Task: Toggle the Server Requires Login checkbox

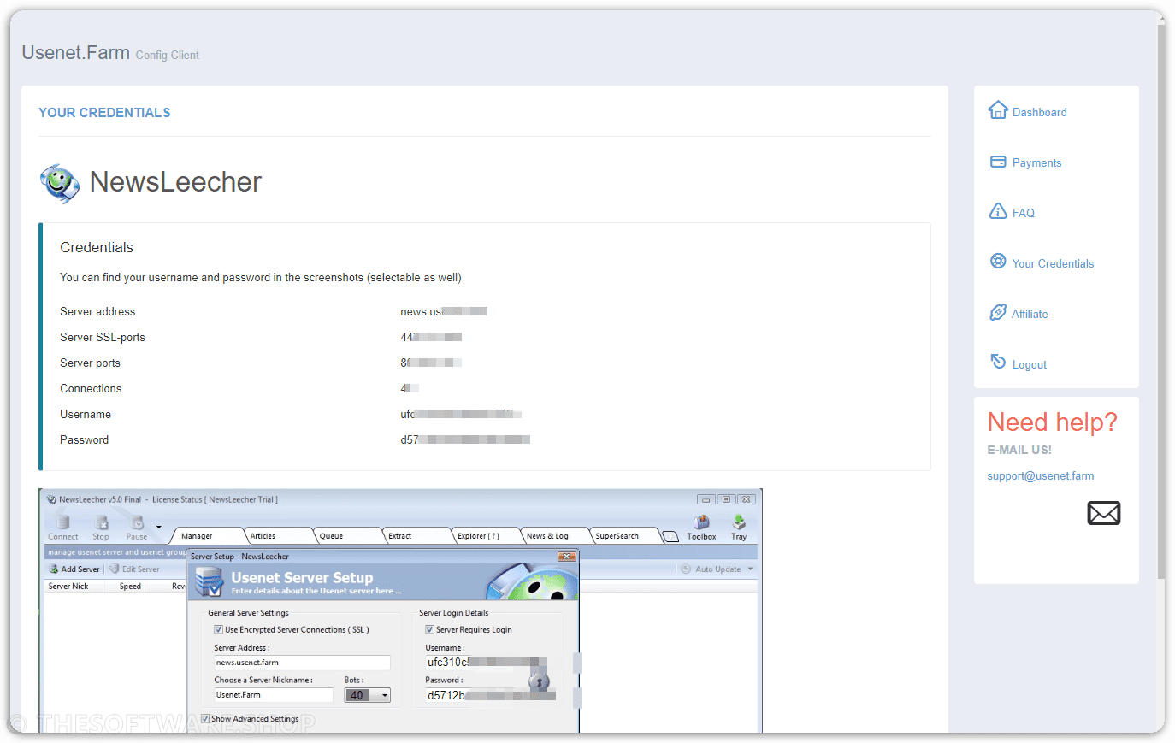Action: coord(430,629)
